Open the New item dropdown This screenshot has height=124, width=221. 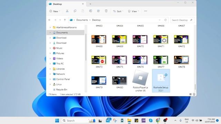(x=55, y=11)
